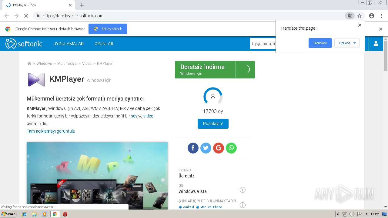This screenshot has height=218, width=388.
Task: Open the Tam açıklamayı görüntüle link
Action: (51, 131)
